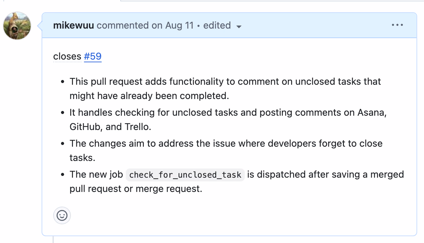
Task: Click mikewuu's kangaroo avatar image
Action: tap(17, 26)
